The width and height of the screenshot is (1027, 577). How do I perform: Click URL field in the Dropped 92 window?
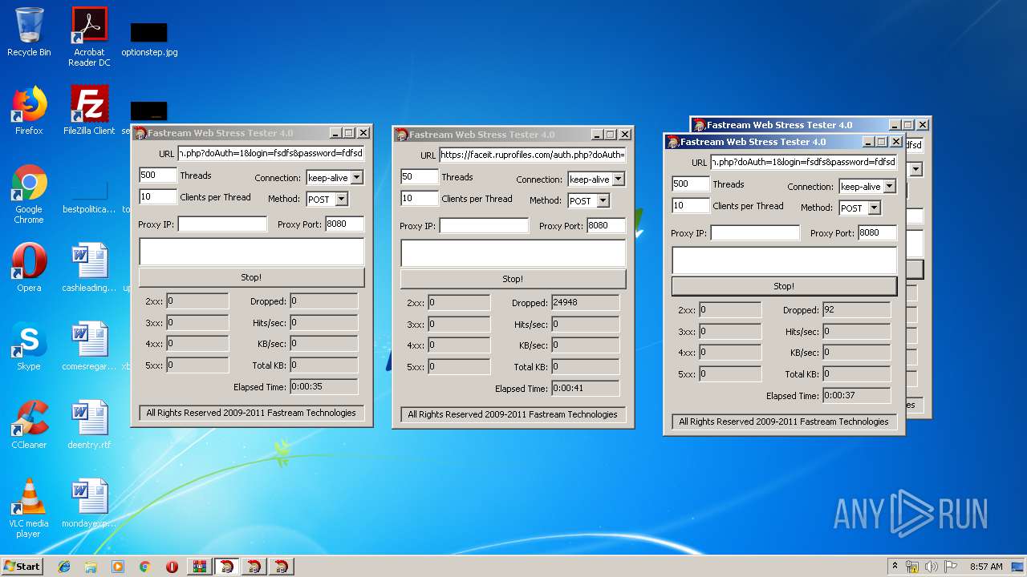[804, 162]
